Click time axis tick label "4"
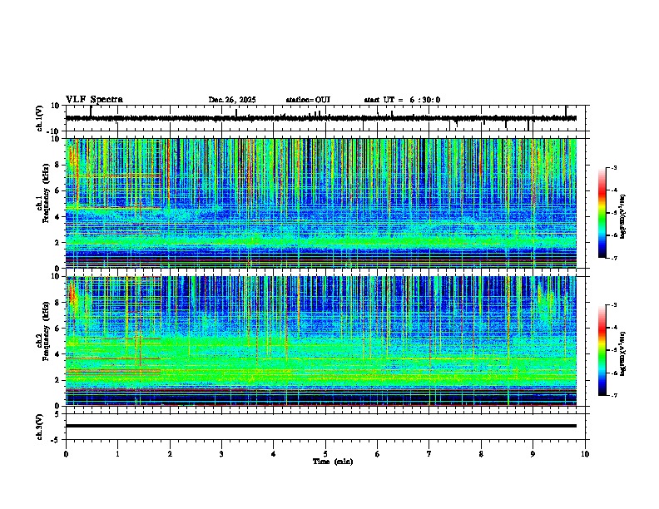Viewport: 659px width, 509px height. click(x=274, y=454)
